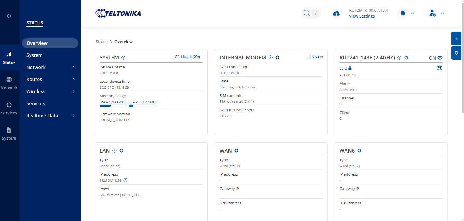Open WAN6 card settings gear

pos(359,151)
